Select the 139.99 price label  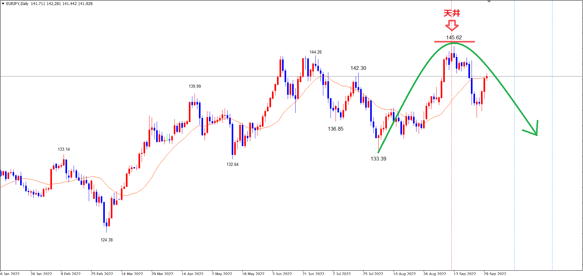pos(195,86)
